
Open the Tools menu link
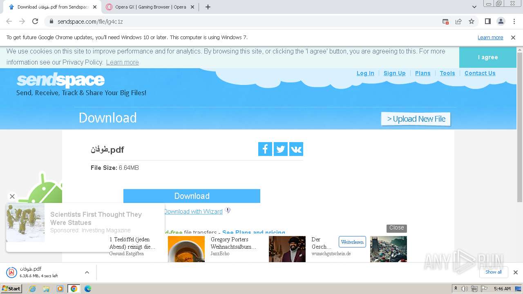(447, 73)
